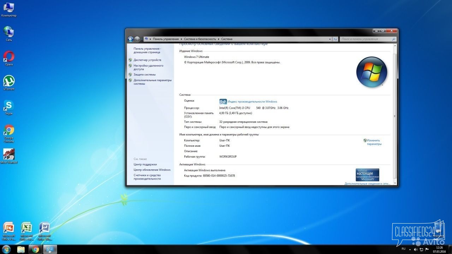This screenshot has height=254, width=452.
Task: Click the Forward arrow in the System window
Action: click(x=137, y=39)
